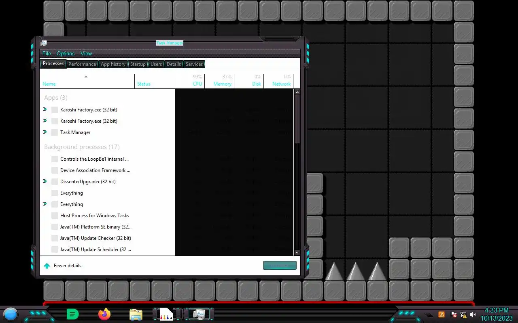
Task: Switch to Karoshi Factory taskbar window
Action: (x=166, y=314)
